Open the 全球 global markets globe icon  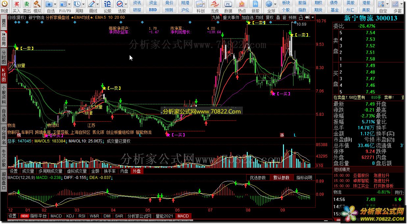(269, 4)
